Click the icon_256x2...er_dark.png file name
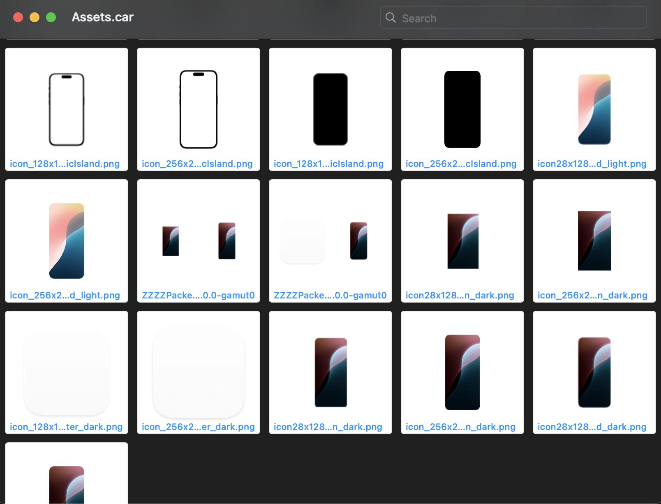Viewport: 661px width, 504px height. 198,427
